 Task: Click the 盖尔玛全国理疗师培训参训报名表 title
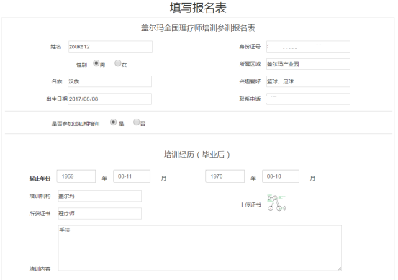[198, 28]
